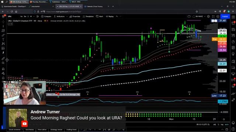Open the Strategy Tester tab
This screenshot has width=236, height=132.
click(x=56, y=129)
